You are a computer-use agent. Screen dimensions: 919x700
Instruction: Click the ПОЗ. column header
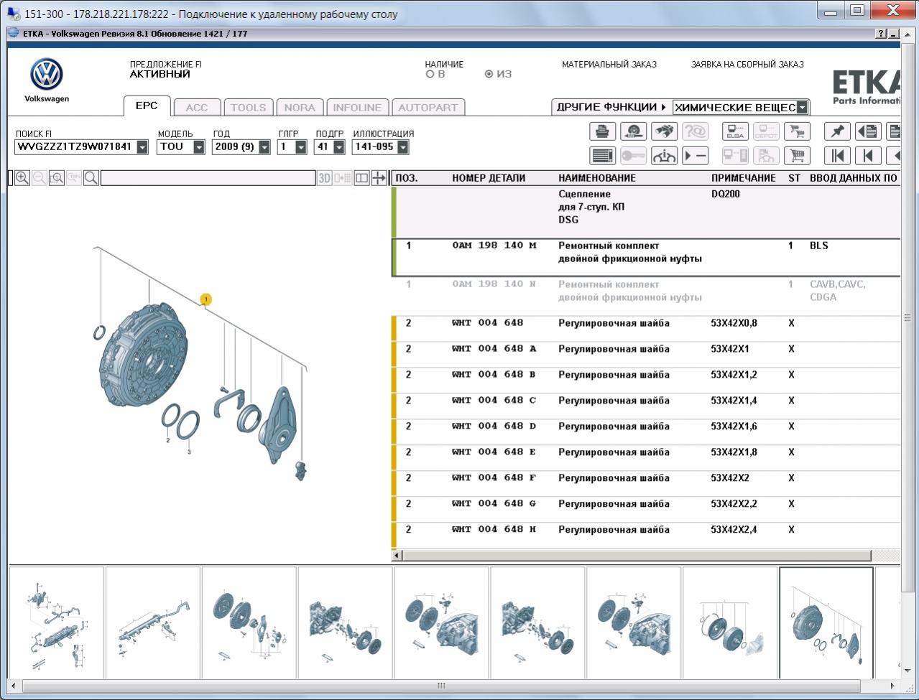pyautogui.click(x=407, y=178)
